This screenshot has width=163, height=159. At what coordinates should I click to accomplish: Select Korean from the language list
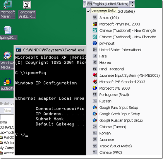tap(124, 133)
